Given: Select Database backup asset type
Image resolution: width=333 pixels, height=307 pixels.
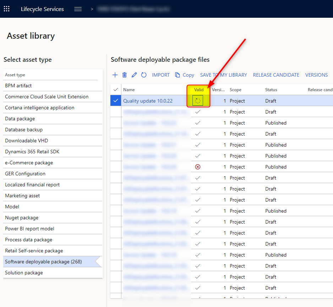Looking at the screenshot, I should (x=24, y=130).
